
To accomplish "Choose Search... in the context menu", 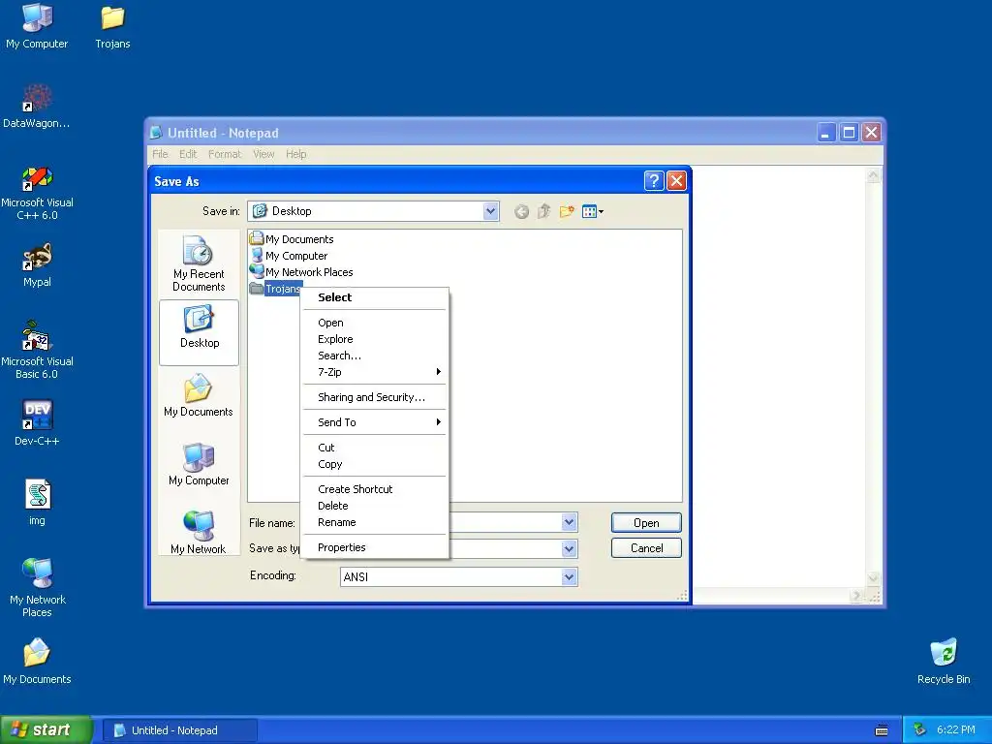I will coord(375,356).
